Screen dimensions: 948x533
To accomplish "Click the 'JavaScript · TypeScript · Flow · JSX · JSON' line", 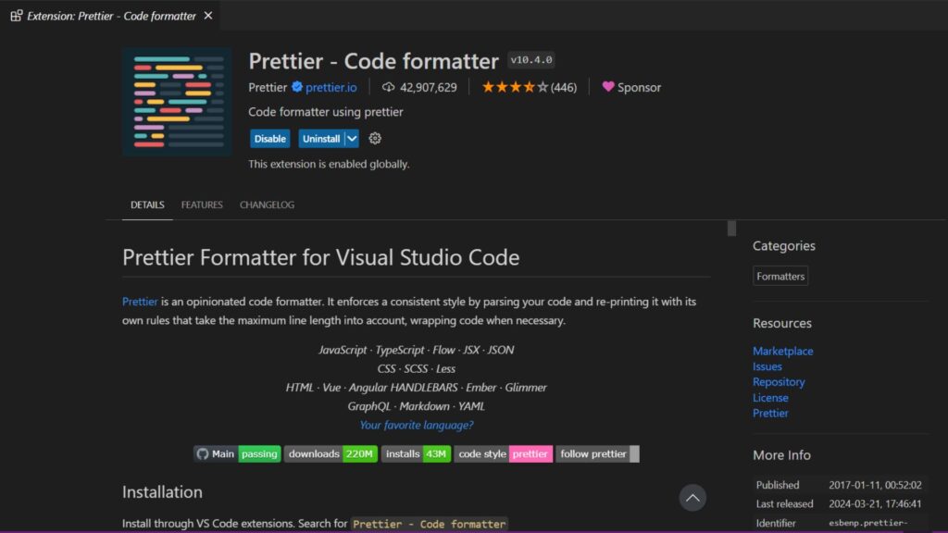I will pyautogui.click(x=417, y=350).
